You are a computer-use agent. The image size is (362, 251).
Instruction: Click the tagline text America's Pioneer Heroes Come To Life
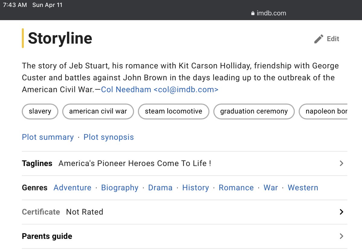pos(135,164)
